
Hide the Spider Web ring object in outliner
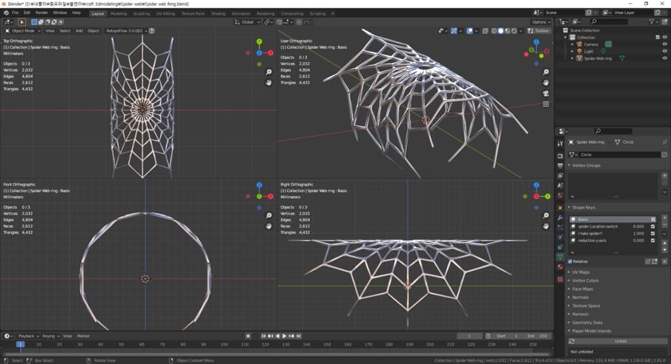664,58
